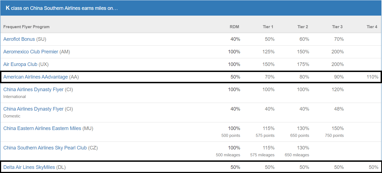Click the RDM column header

point(234,27)
